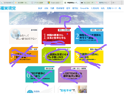Click the 基本原則 tag on the white card
135x101 pixels.
tap(34, 30)
